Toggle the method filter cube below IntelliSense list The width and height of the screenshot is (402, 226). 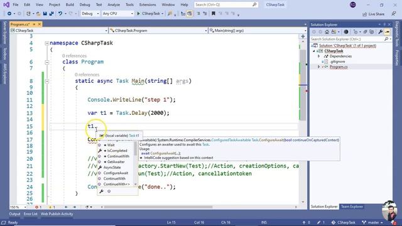click(x=109, y=191)
